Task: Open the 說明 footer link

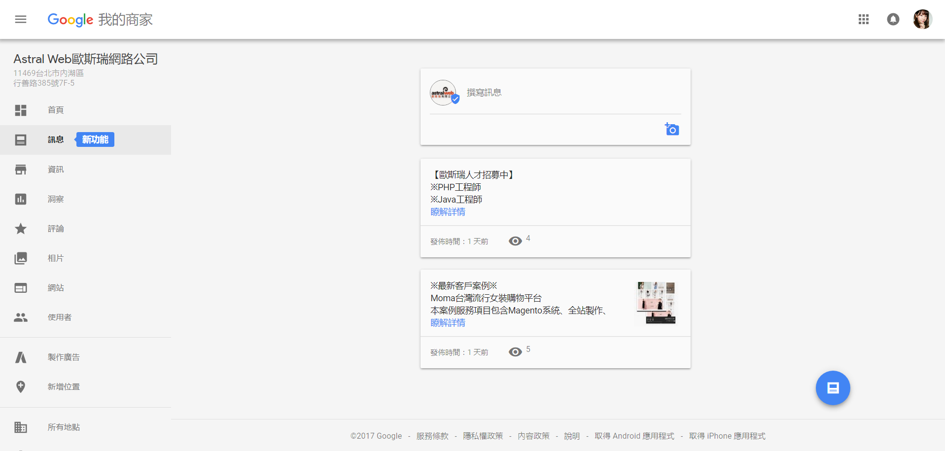Action: [x=572, y=436]
